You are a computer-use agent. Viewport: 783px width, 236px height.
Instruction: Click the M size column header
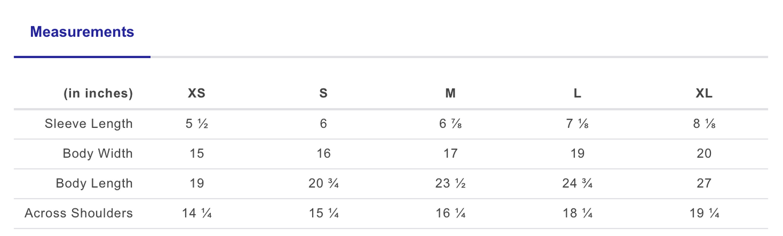tap(450, 94)
